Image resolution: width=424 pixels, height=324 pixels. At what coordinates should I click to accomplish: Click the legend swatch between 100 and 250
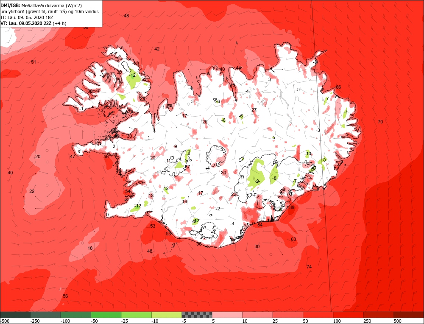[348, 315]
